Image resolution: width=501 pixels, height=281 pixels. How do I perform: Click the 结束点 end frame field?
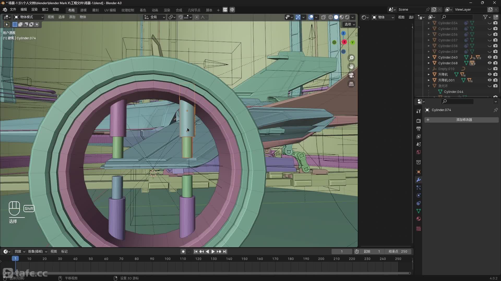coord(398,252)
